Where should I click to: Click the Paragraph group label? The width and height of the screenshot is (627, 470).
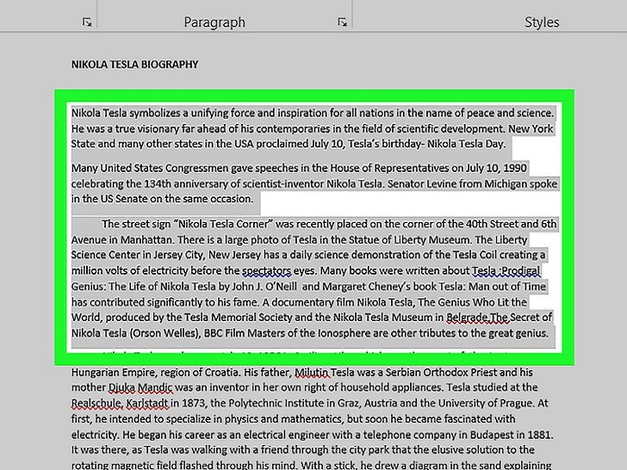pos(214,22)
